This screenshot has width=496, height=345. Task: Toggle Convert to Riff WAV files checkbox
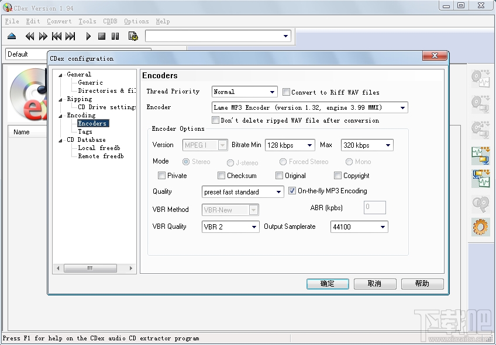click(x=286, y=92)
